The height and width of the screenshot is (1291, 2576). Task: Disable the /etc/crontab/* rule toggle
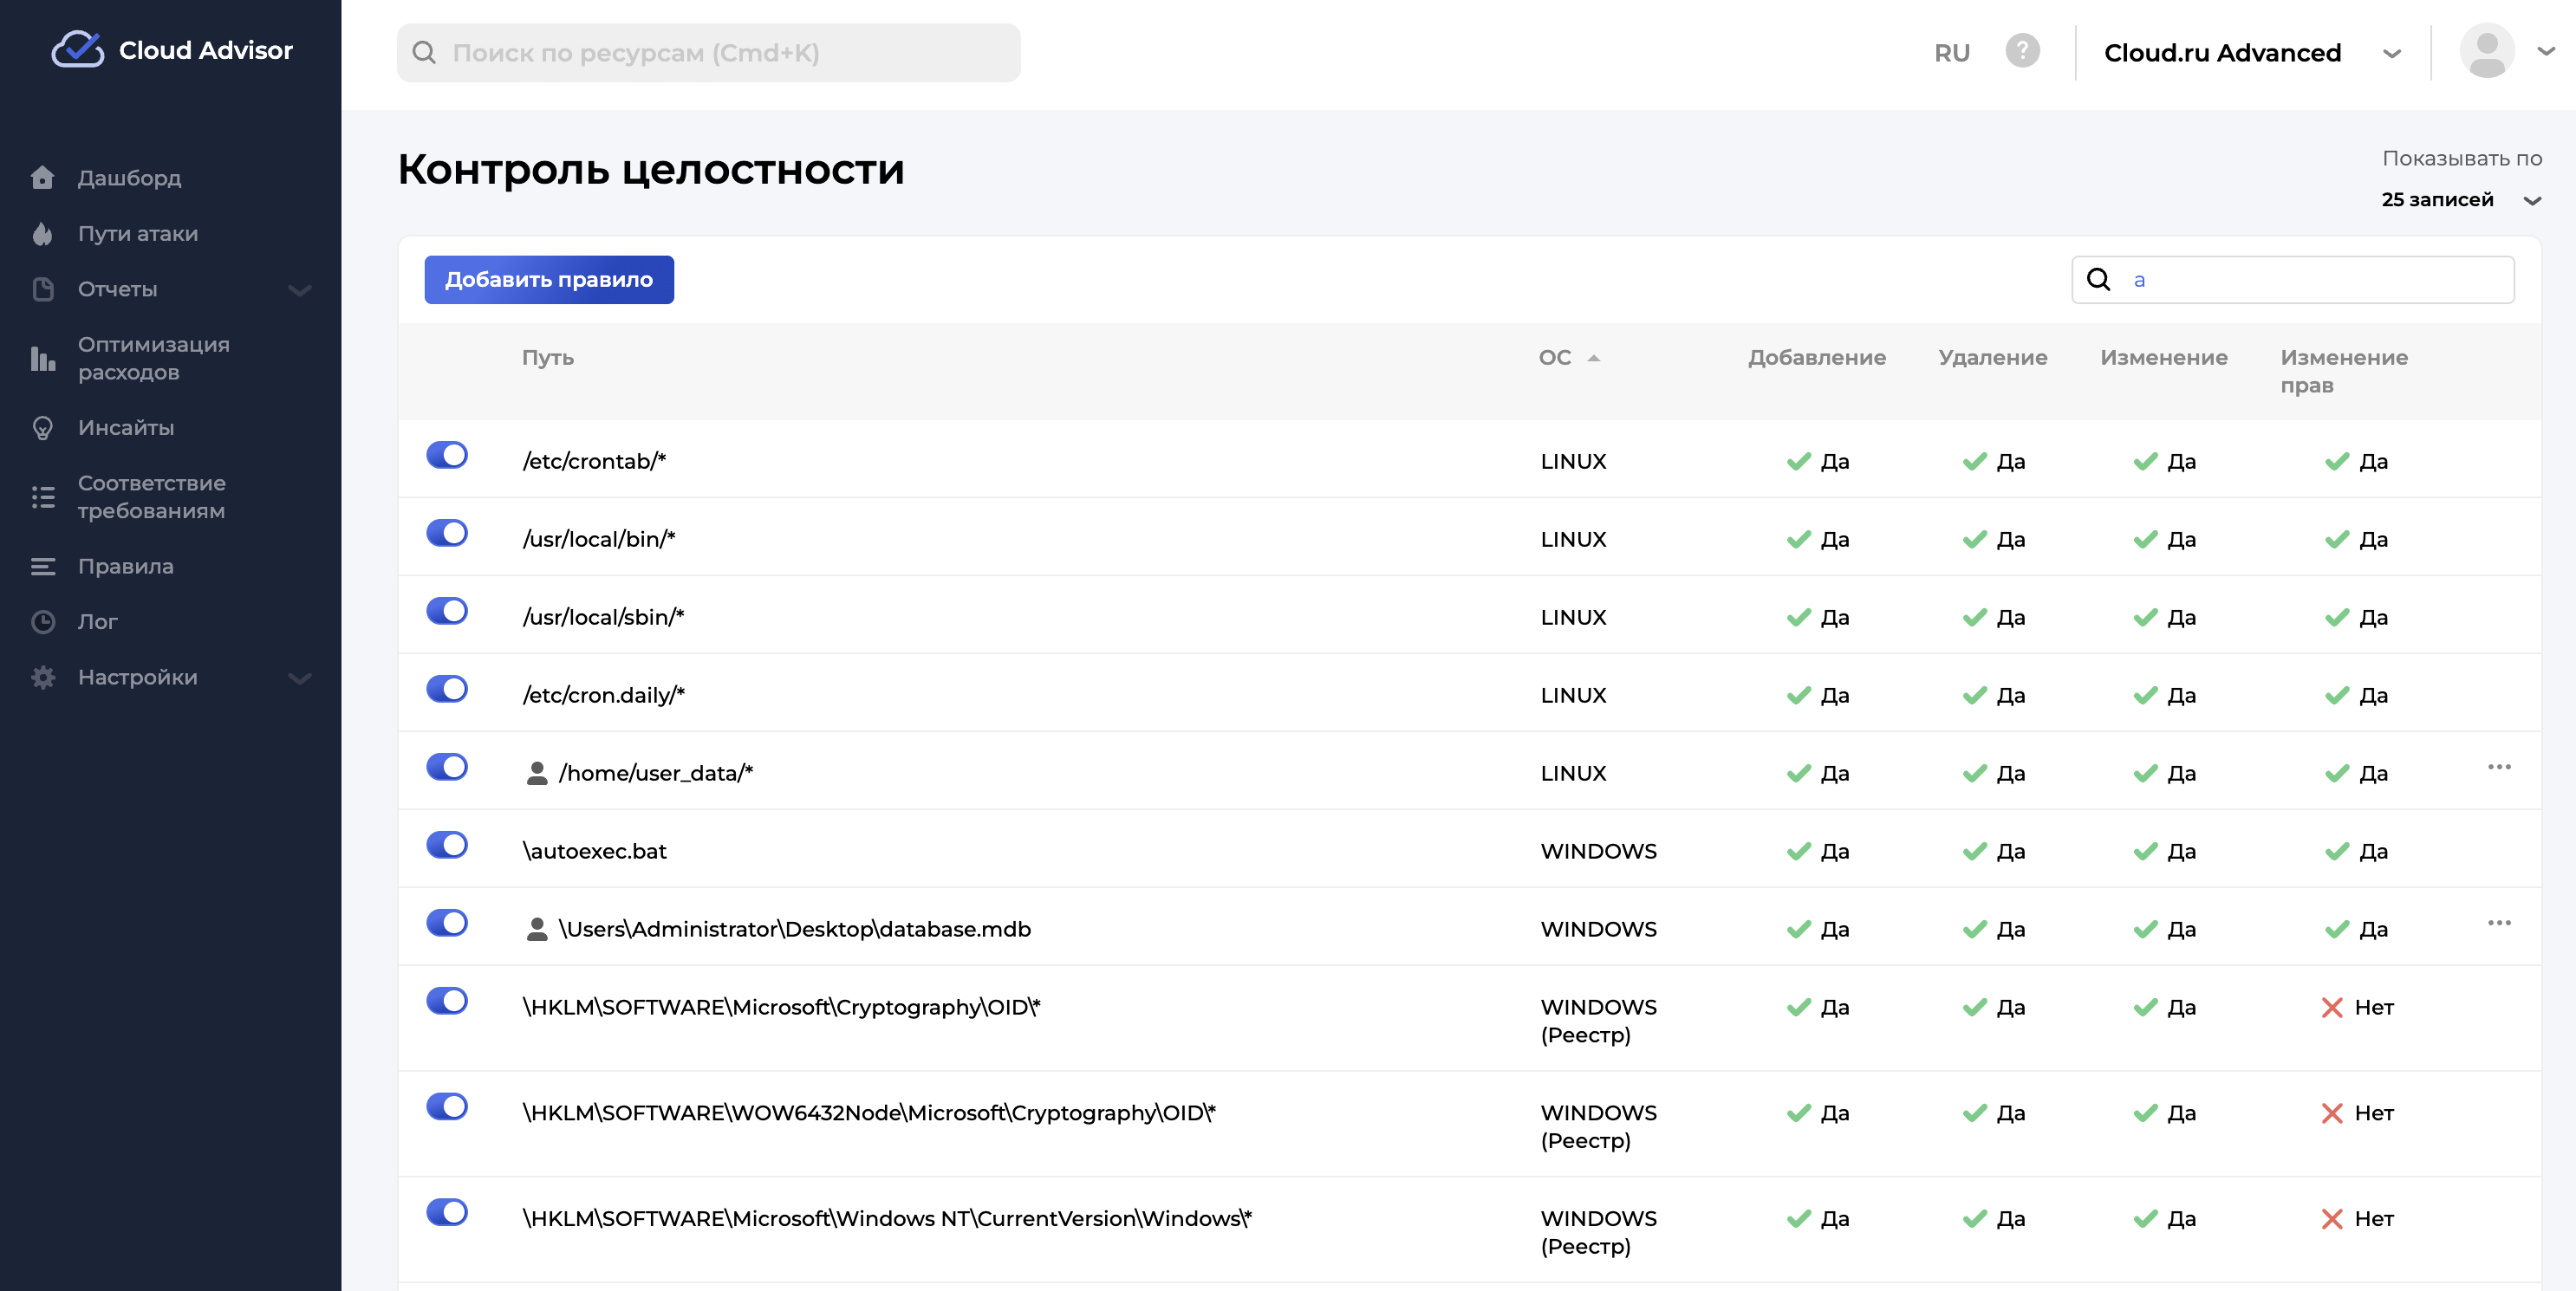(447, 456)
